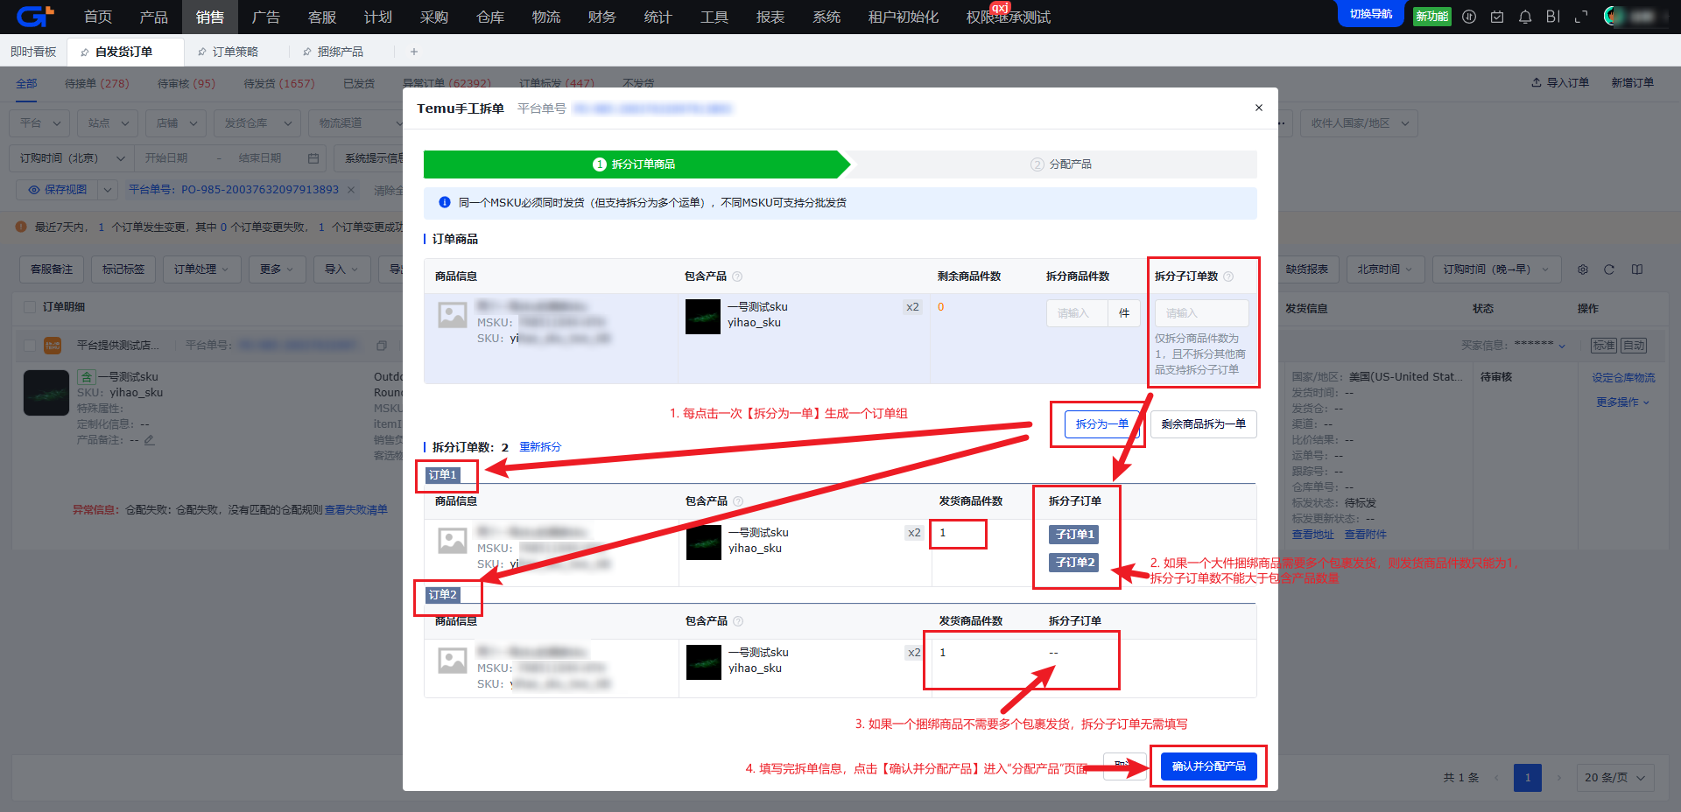Screen dimensions: 1681x812
Task: Click the help icon beside 拆分子订单数
Action: (1228, 276)
